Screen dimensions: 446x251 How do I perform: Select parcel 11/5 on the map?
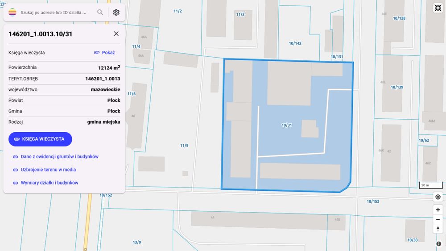click(x=184, y=146)
